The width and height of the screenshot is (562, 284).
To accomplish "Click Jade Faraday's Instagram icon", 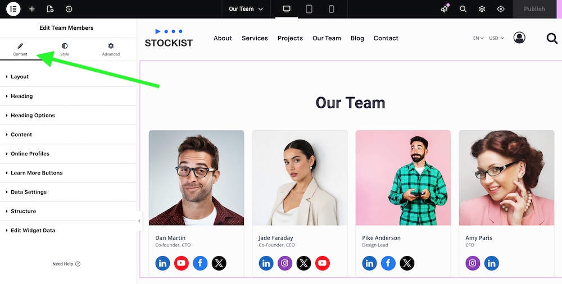I will [x=285, y=263].
